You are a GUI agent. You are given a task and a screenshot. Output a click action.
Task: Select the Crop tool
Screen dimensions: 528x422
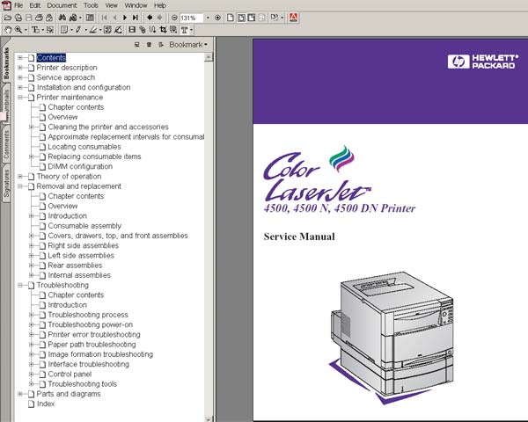pos(164,30)
